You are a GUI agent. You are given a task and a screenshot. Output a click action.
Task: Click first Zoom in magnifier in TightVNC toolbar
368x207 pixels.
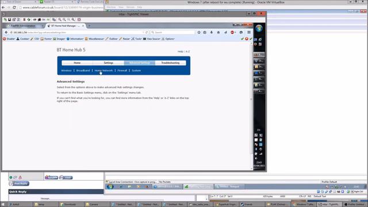(60, 20)
